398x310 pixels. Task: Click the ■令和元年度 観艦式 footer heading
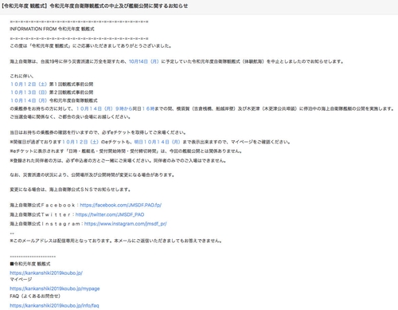30,264
